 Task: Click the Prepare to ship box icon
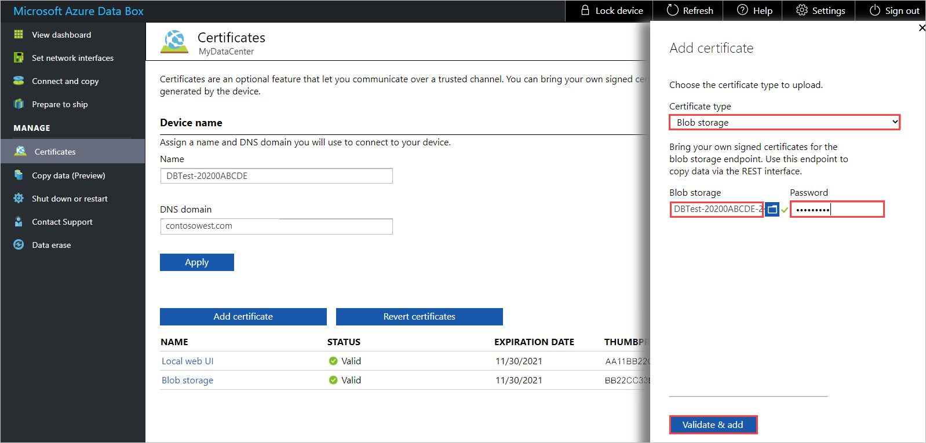(19, 104)
